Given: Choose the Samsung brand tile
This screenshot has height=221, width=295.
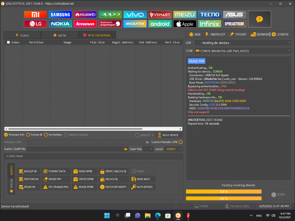Looking at the screenshot, I should click(60, 15).
